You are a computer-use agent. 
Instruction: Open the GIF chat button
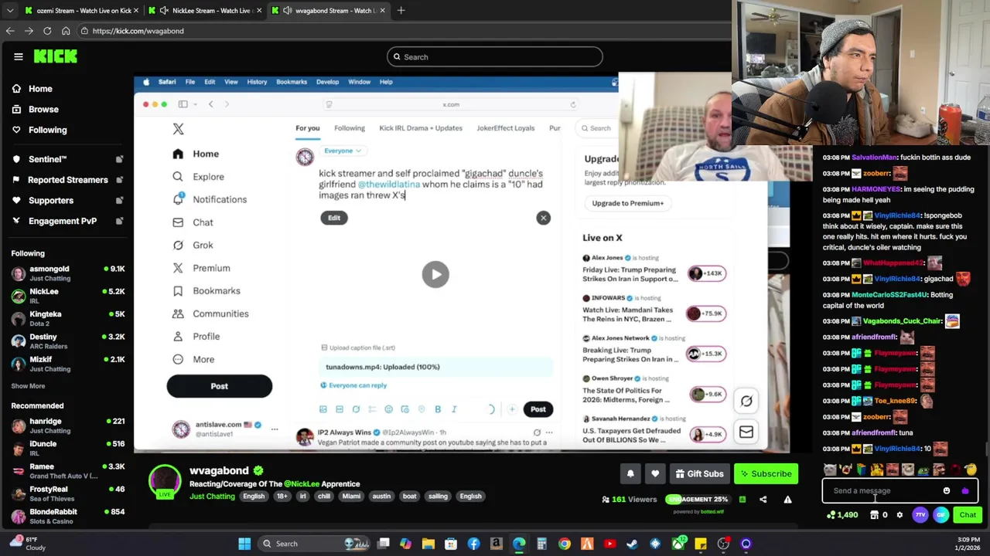(940, 515)
